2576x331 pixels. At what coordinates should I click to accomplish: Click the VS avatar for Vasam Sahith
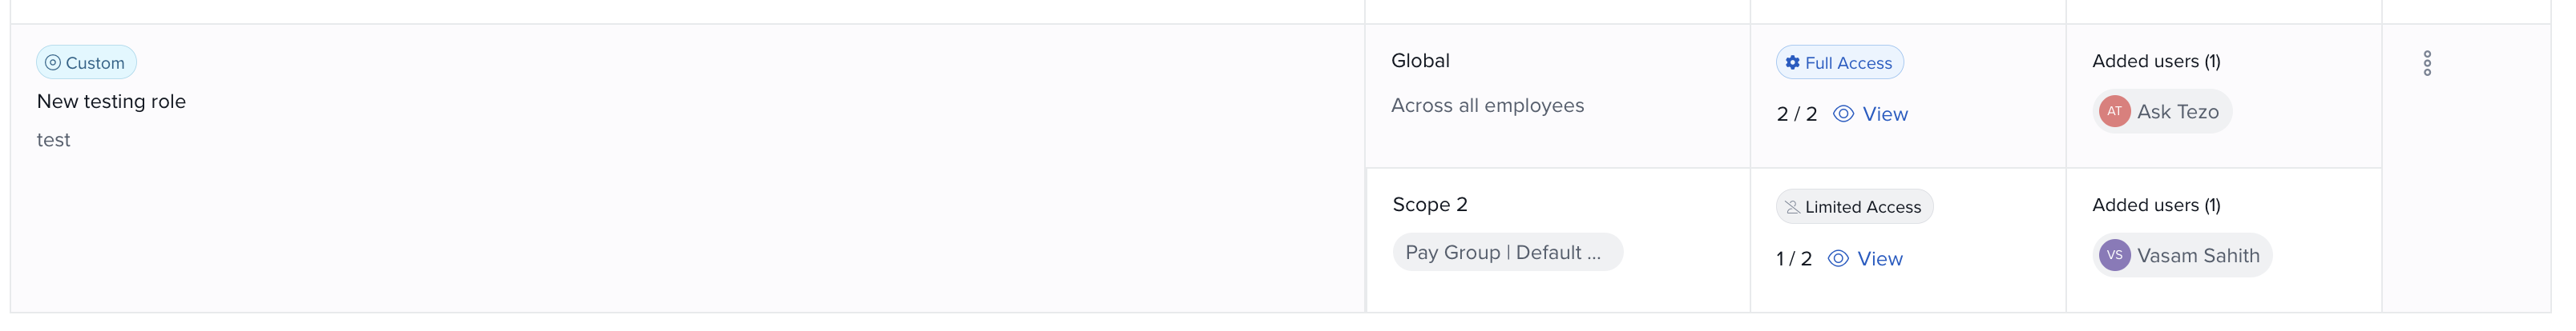(2114, 255)
